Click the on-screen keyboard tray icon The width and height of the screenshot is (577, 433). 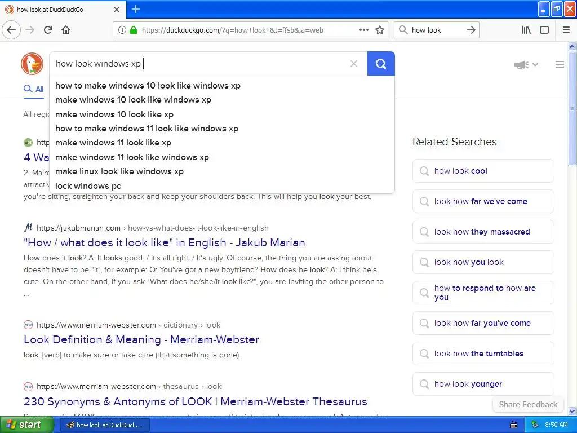514,425
